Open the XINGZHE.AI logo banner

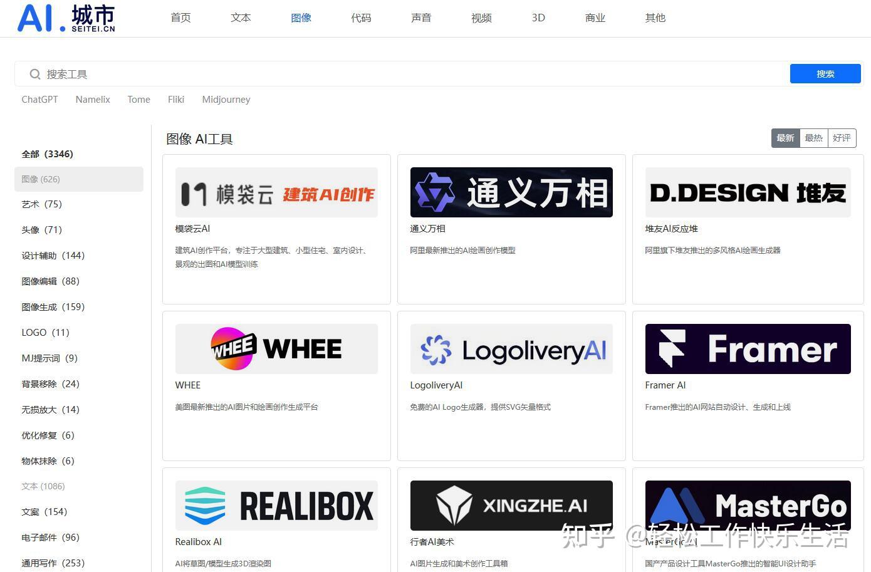(x=511, y=506)
